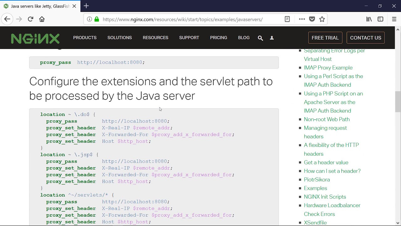Open the page actions three-dot menu
Screen dimensions: 401x226
pyautogui.click(x=302, y=19)
